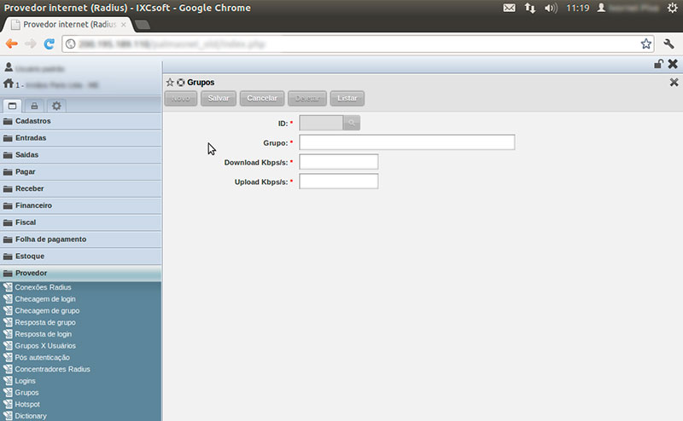This screenshot has width=683, height=421.
Task: Click the Grupos refresh circle icon
Action: tap(180, 82)
